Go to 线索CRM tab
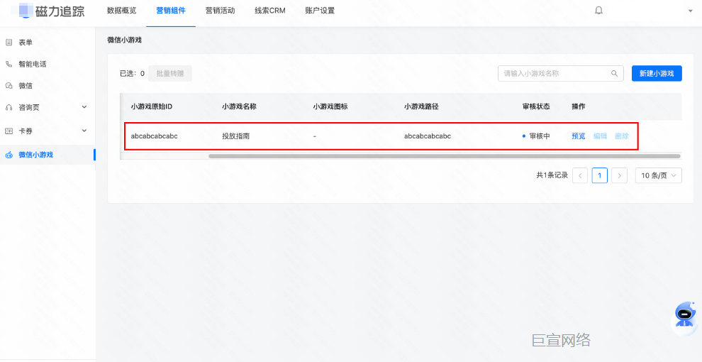This screenshot has width=702, height=362. pos(270,11)
